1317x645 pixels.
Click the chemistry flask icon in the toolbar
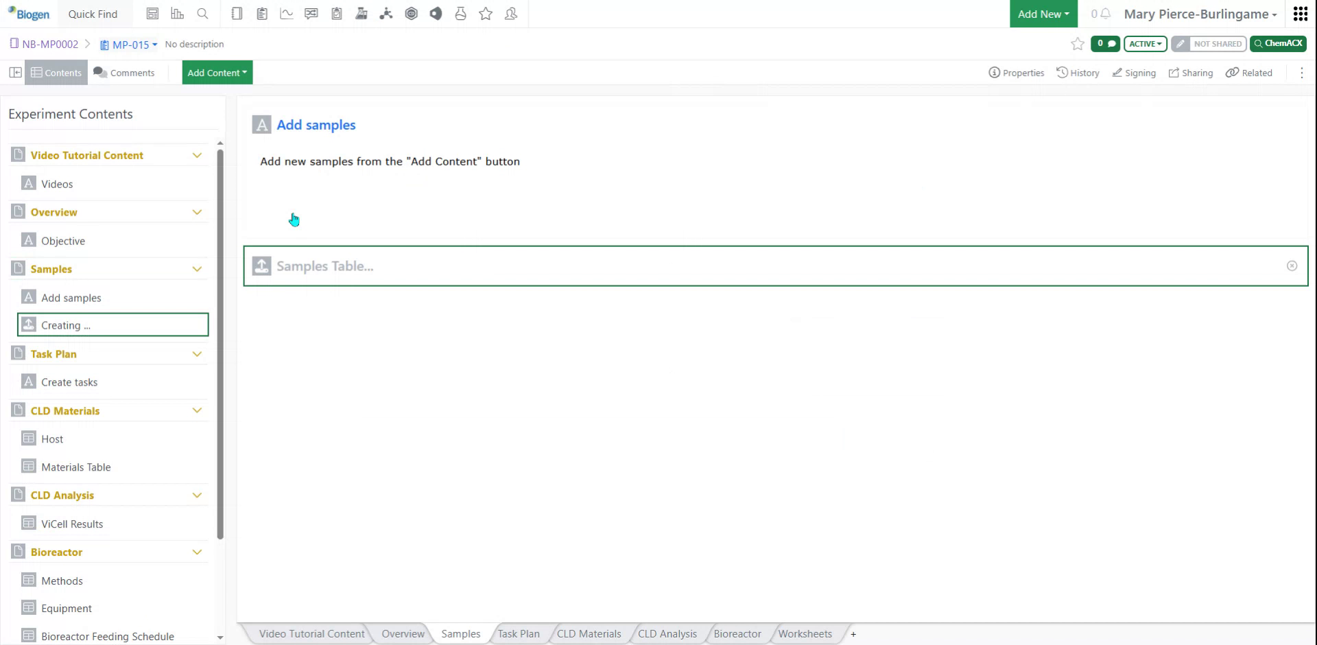coord(460,13)
